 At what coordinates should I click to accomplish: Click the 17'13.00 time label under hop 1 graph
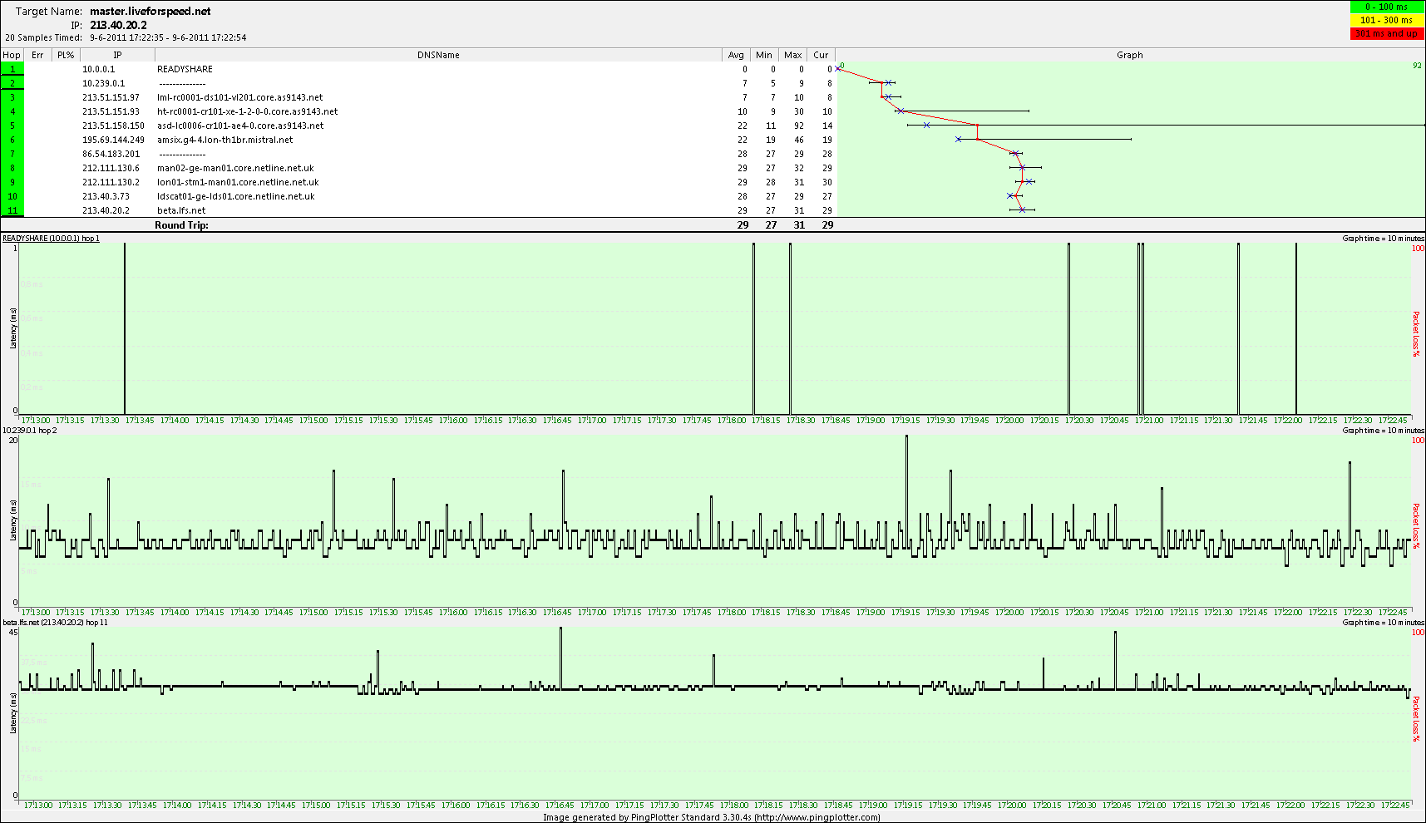point(36,421)
